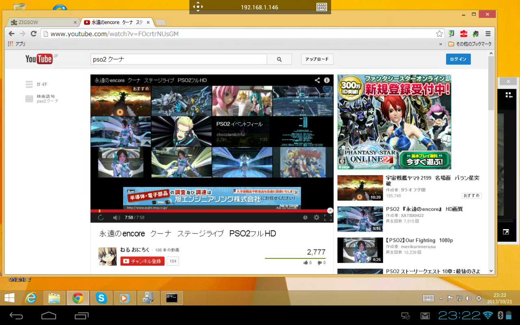
Task: Close the Asahi banner ad overlay
Action: pos(297,192)
